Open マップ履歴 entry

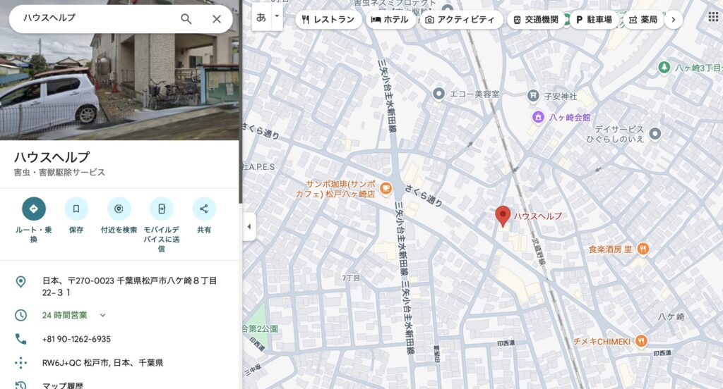click(x=63, y=385)
